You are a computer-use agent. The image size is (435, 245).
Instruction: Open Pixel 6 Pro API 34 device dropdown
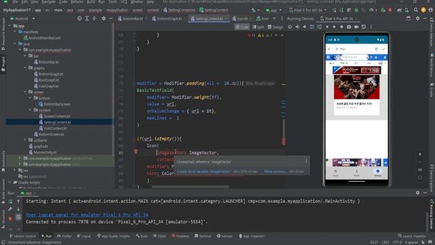[x=308, y=10]
